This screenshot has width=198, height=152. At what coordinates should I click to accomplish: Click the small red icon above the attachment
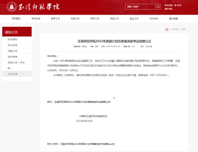pos(114,98)
